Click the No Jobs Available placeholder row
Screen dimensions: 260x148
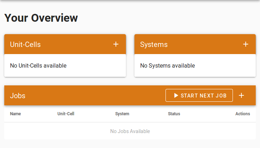[x=130, y=131]
